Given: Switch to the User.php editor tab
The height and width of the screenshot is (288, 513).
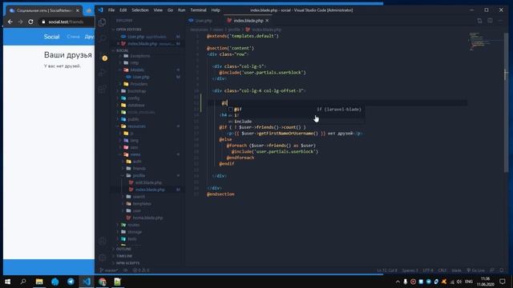Looking at the screenshot, I should coord(200,21).
